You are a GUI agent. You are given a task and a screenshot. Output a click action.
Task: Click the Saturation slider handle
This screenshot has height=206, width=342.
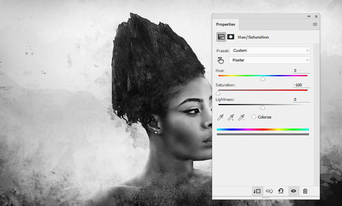pos(218,93)
